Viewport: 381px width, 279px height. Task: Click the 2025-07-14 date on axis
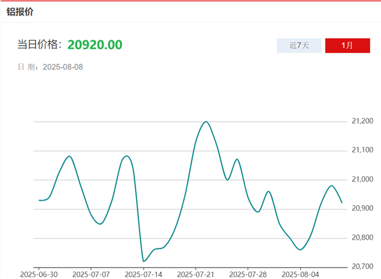point(143,275)
